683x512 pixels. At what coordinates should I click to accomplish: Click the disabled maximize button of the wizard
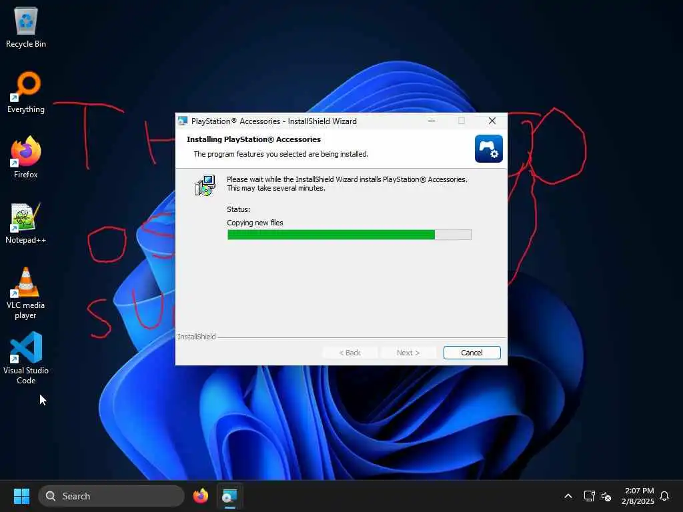click(462, 121)
